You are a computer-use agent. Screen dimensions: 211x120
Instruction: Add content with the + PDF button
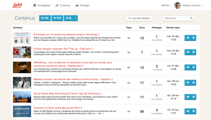57,18
